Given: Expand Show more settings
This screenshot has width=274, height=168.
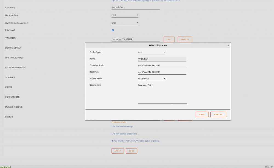Looking at the screenshot, I should pyautogui.click(x=123, y=127).
